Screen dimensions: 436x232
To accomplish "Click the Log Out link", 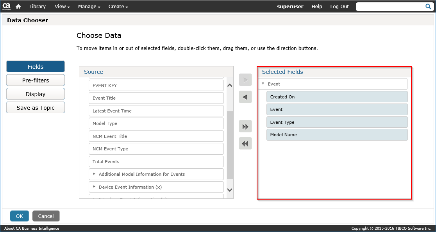I will coord(339,7).
